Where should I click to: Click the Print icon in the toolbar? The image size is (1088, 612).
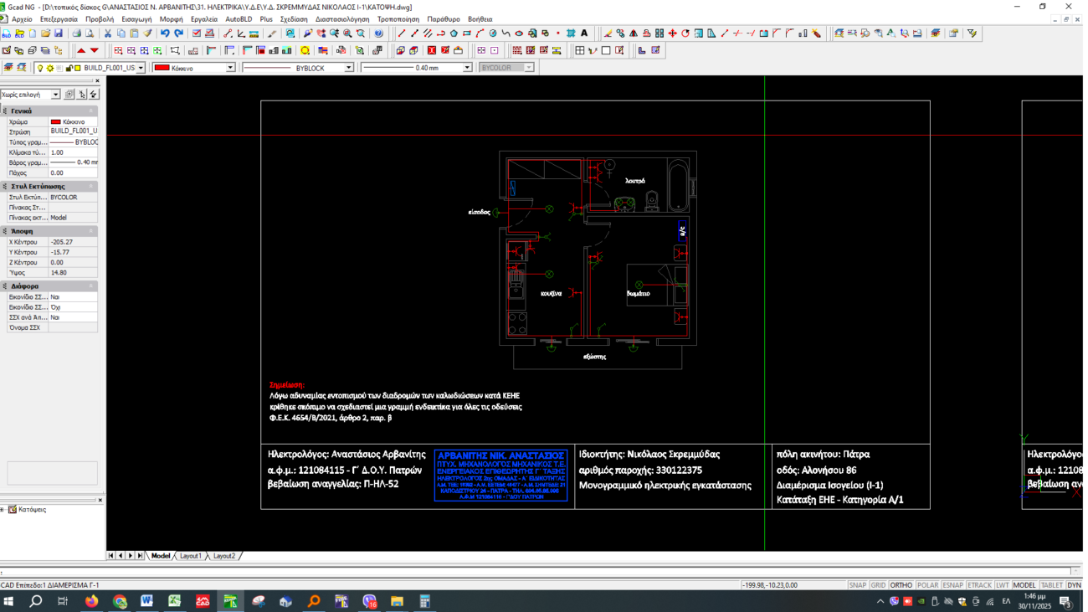coord(77,33)
